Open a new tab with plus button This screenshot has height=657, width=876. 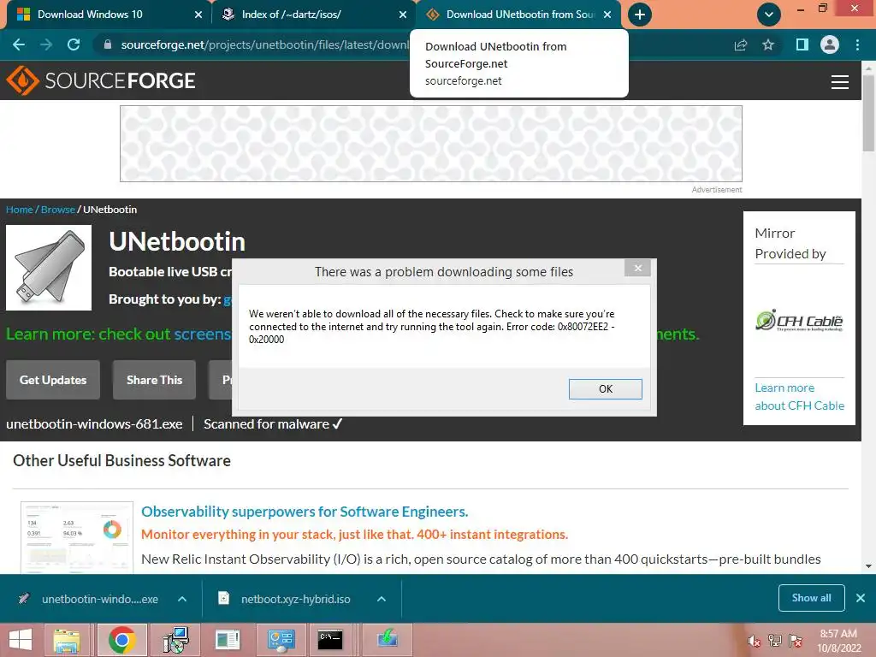coord(640,15)
